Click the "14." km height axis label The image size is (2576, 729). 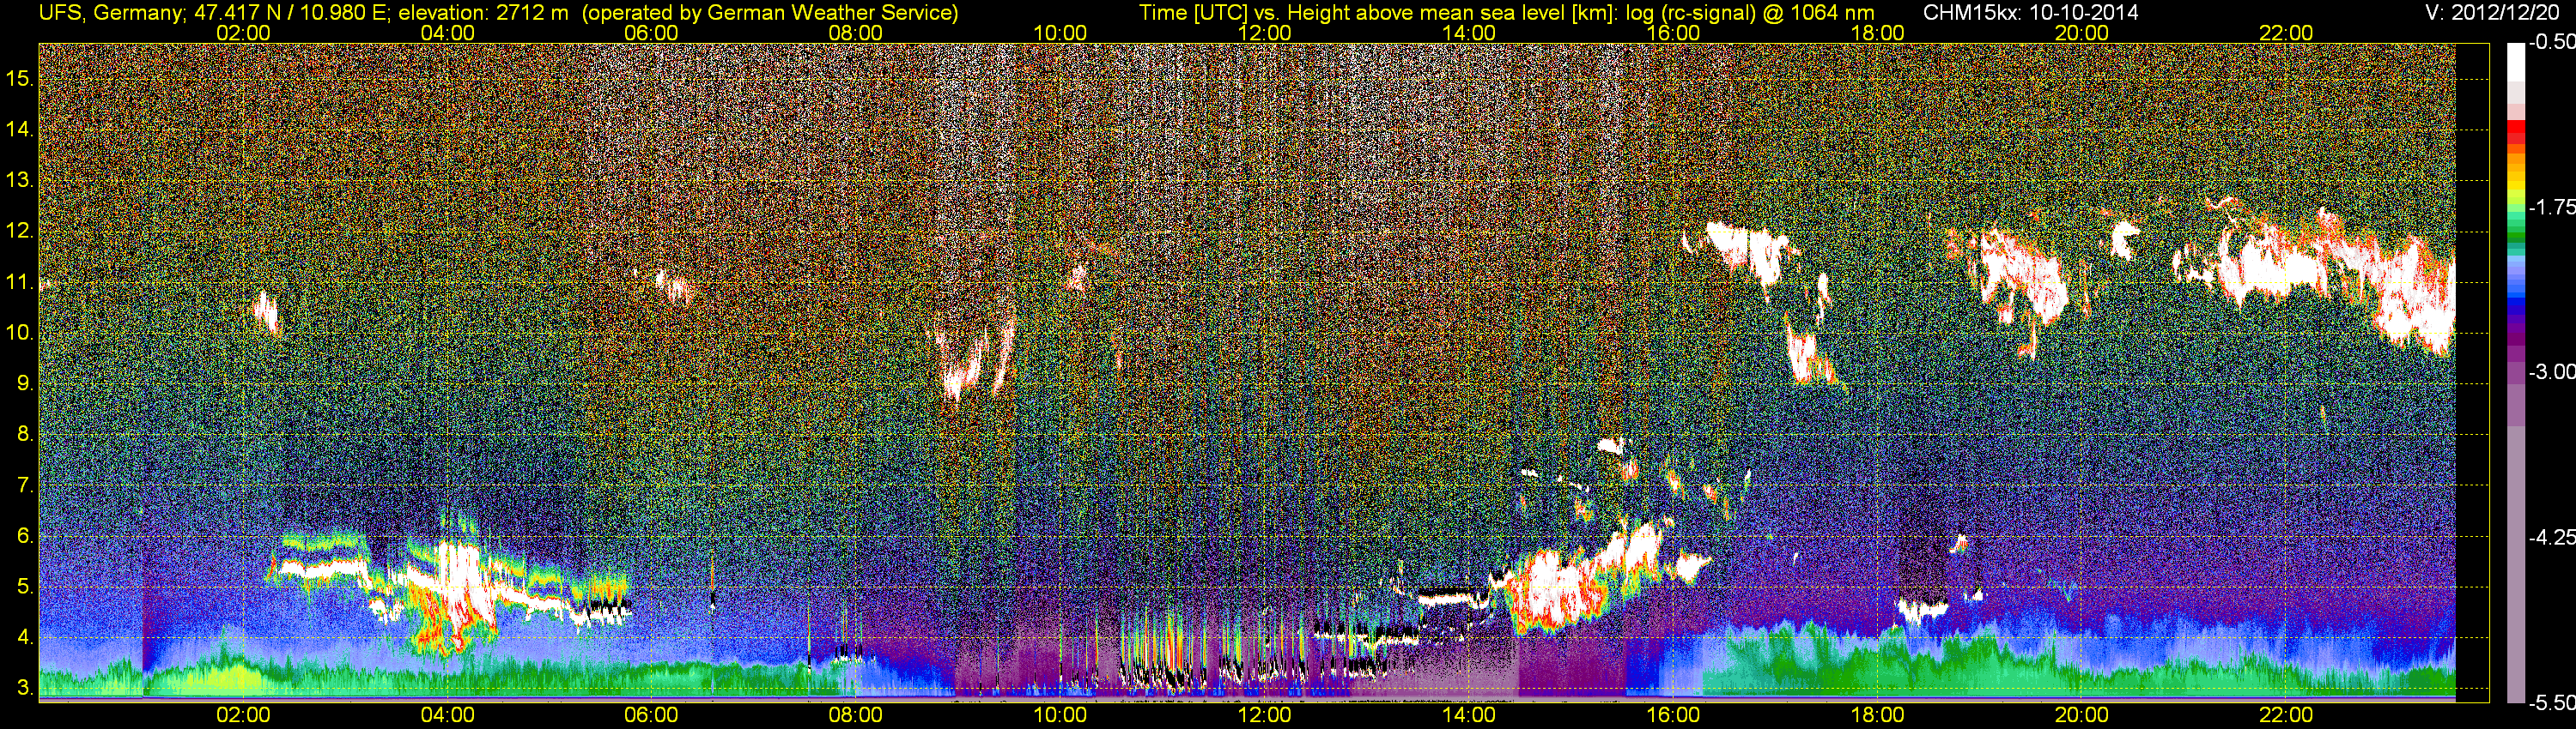[19, 129]
